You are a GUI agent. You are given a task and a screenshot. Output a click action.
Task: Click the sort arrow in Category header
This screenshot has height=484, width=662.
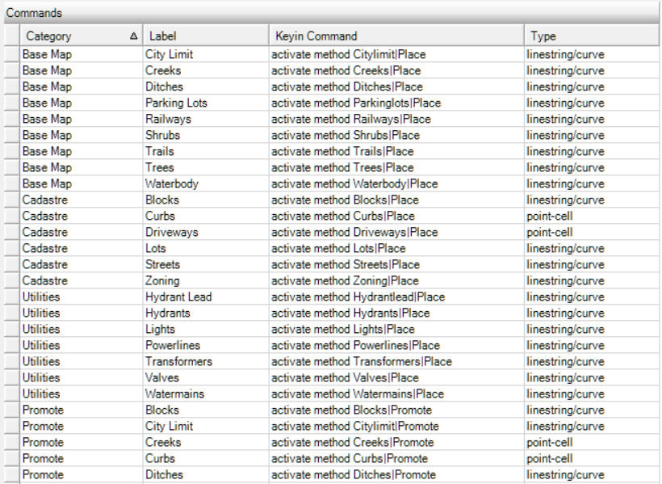133,36
